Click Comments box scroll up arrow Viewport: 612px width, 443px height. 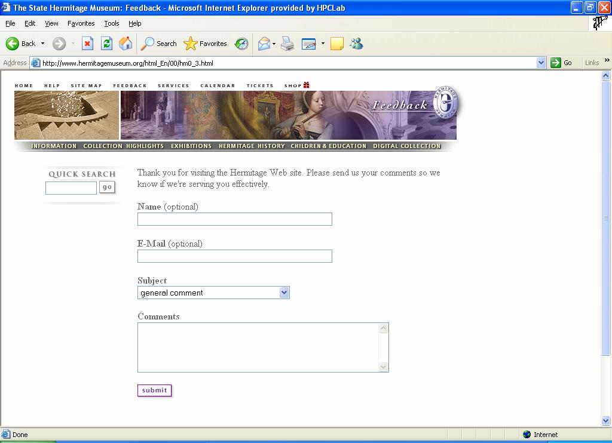[x=383, y=328]
